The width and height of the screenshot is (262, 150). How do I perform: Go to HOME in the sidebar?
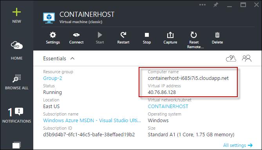[x=16, y=51]
